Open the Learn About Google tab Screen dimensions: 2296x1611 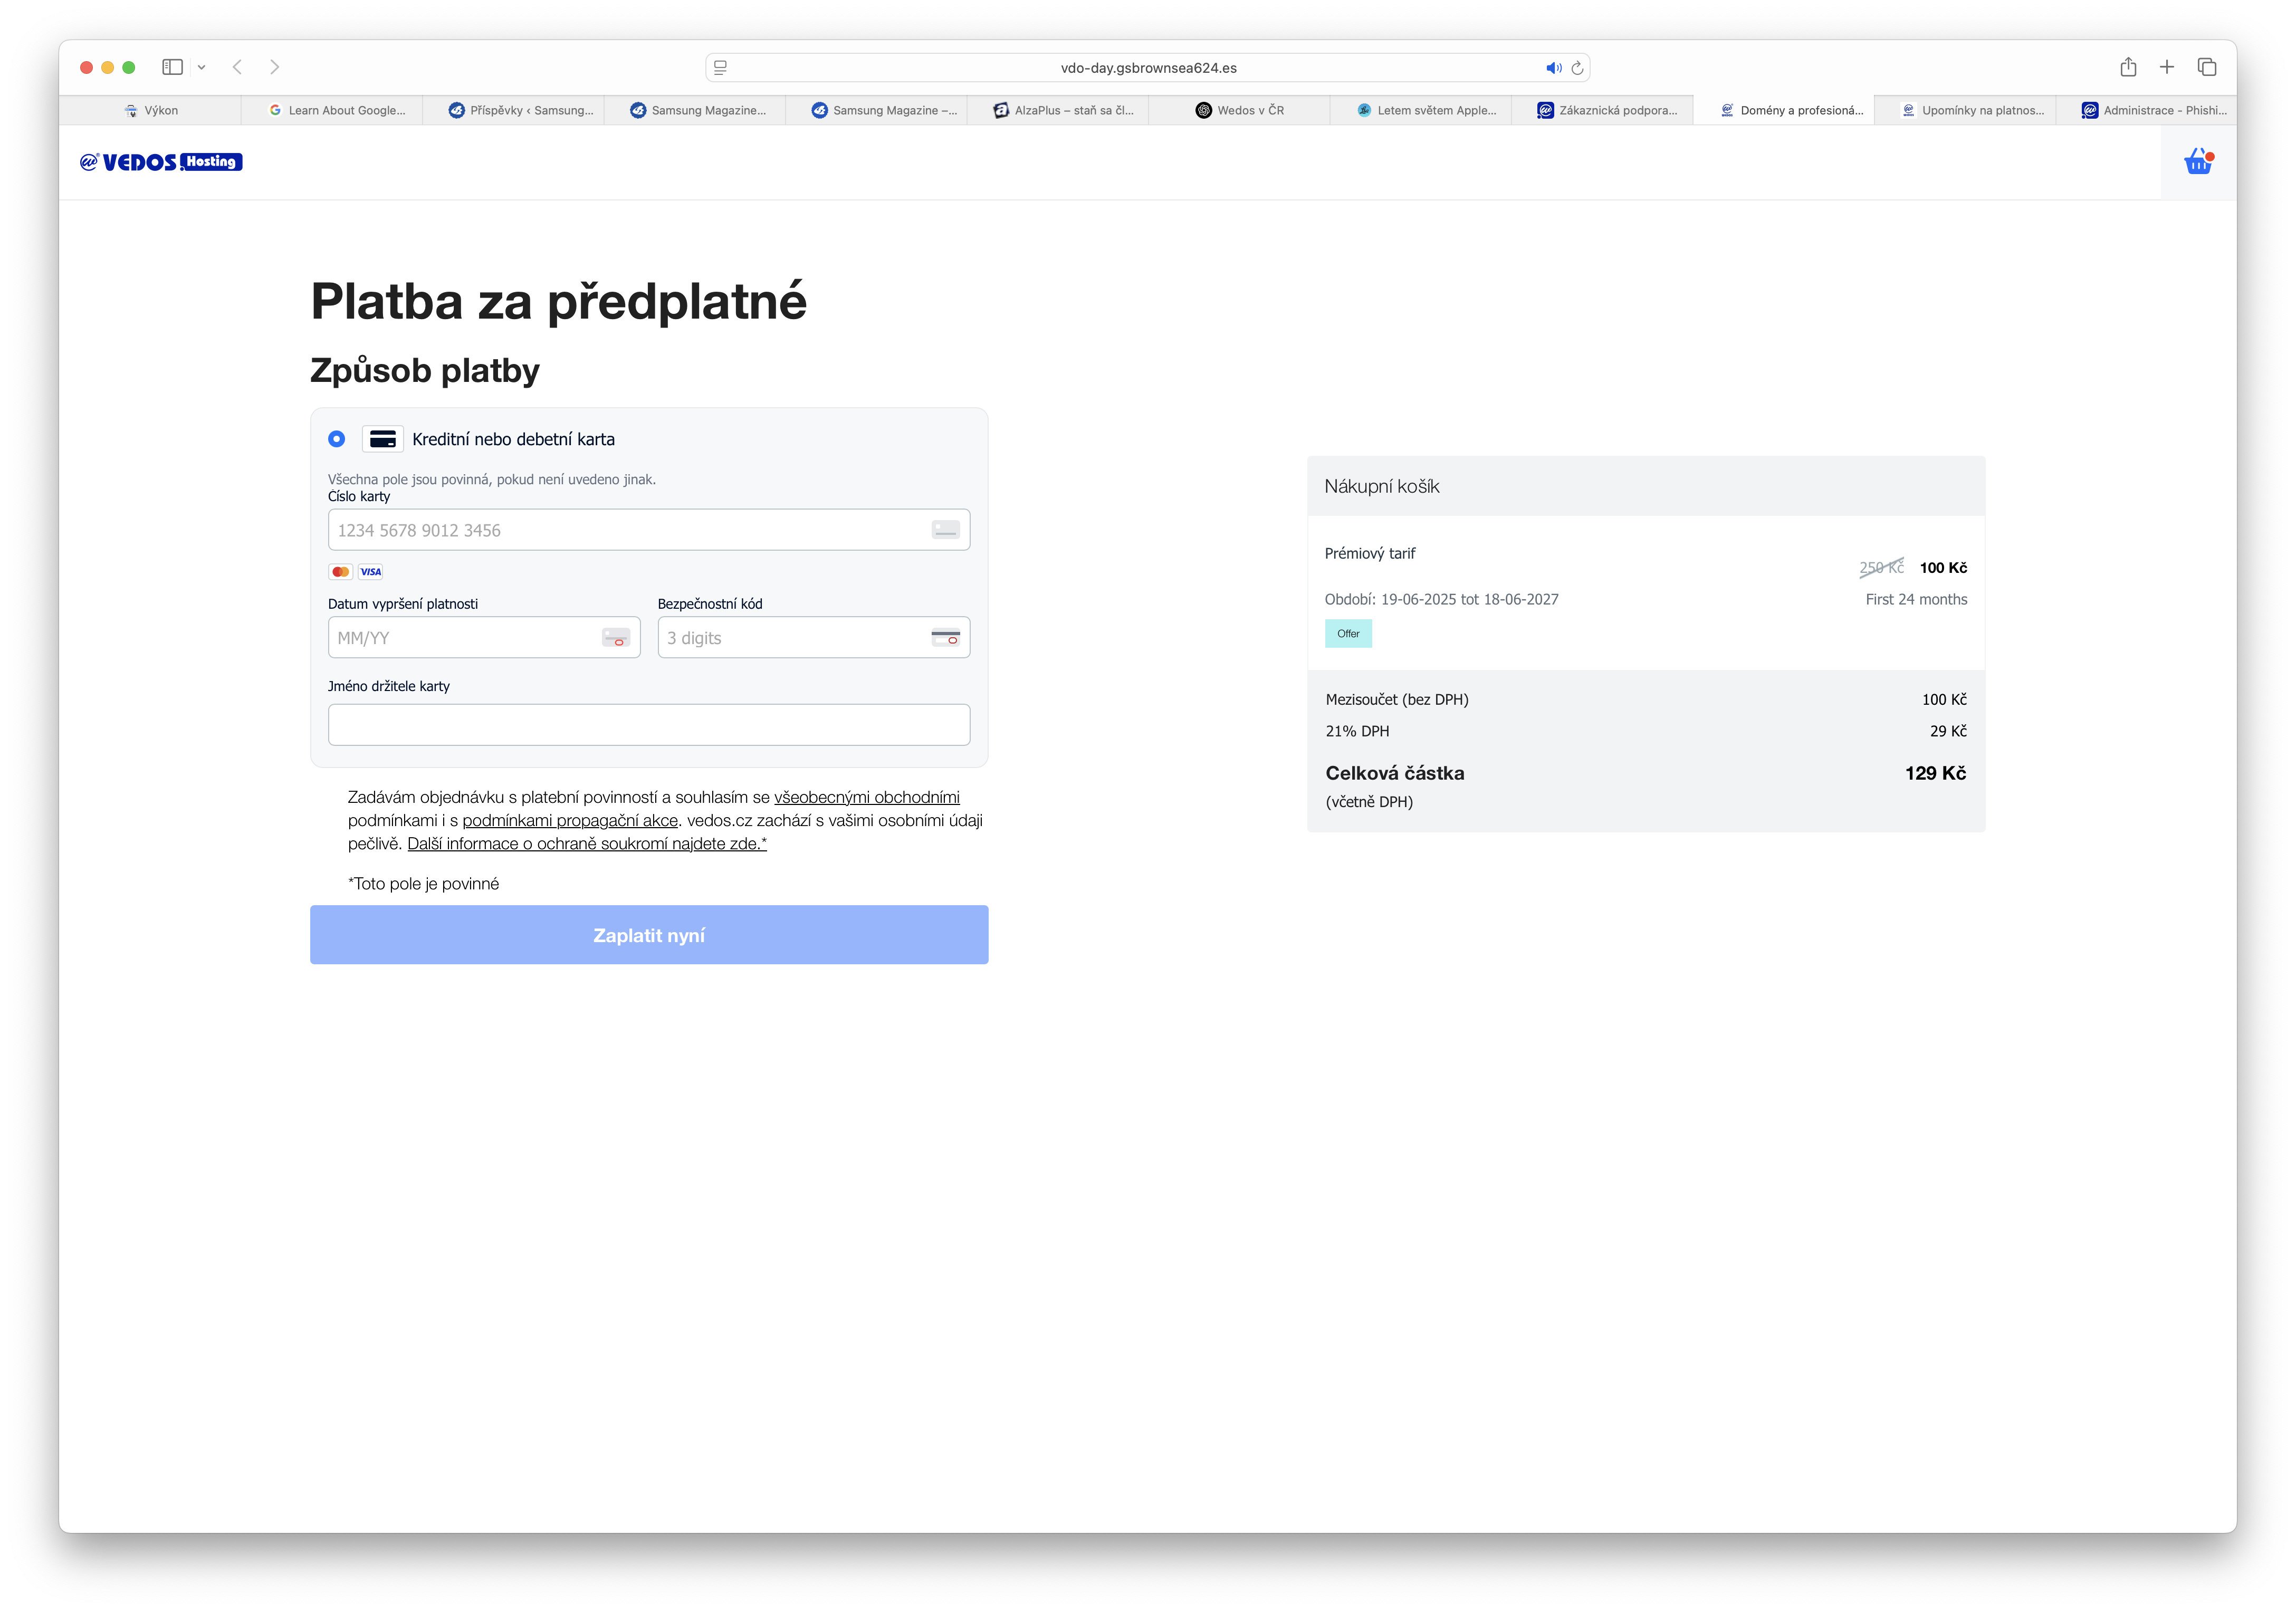point(337,110)
